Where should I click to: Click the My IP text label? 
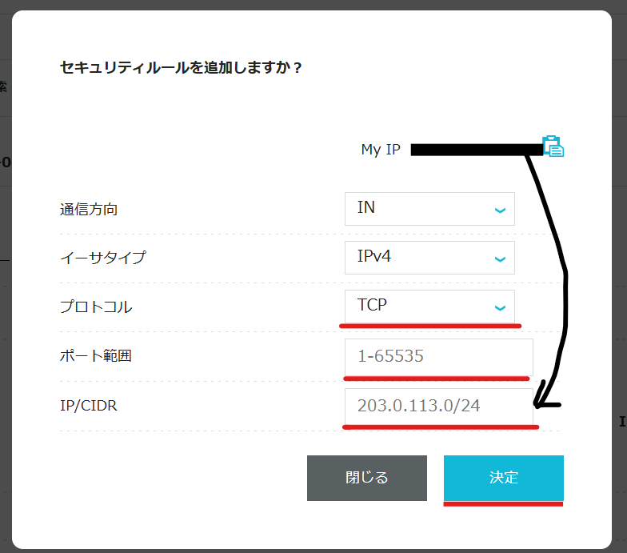pos(381,150)
